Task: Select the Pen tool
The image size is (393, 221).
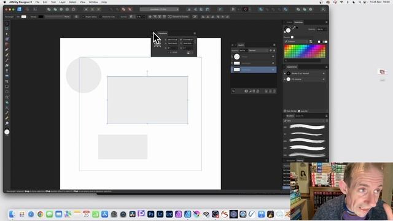Action: [7, 50]
